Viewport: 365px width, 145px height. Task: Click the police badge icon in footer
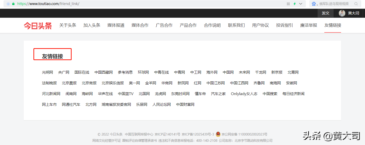[x=218, y=134]
